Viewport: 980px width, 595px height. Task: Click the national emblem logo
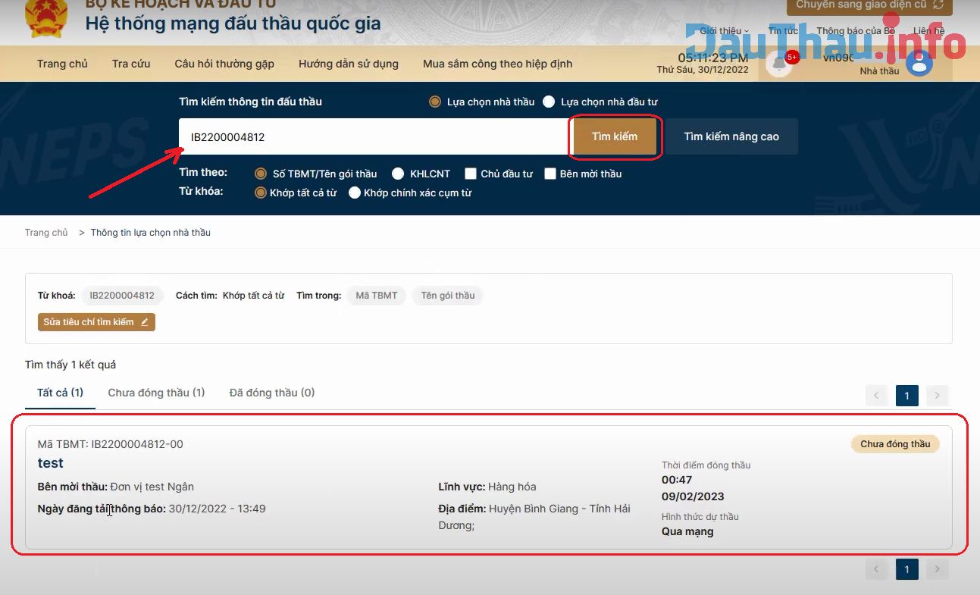(x=46, y=18)
